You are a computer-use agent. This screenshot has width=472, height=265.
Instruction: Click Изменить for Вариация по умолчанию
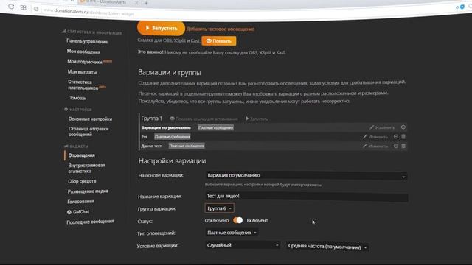pos(382,127)
